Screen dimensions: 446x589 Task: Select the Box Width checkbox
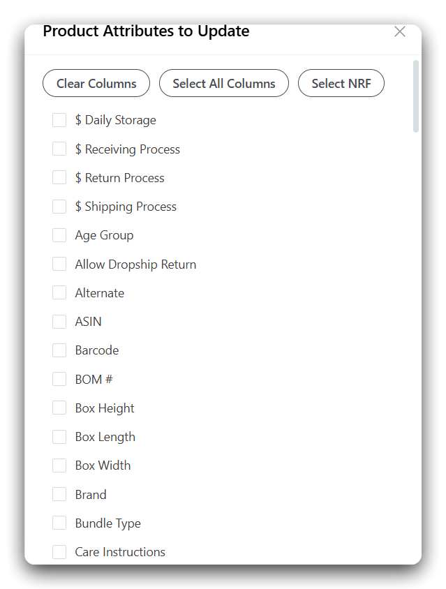(59, 465)
